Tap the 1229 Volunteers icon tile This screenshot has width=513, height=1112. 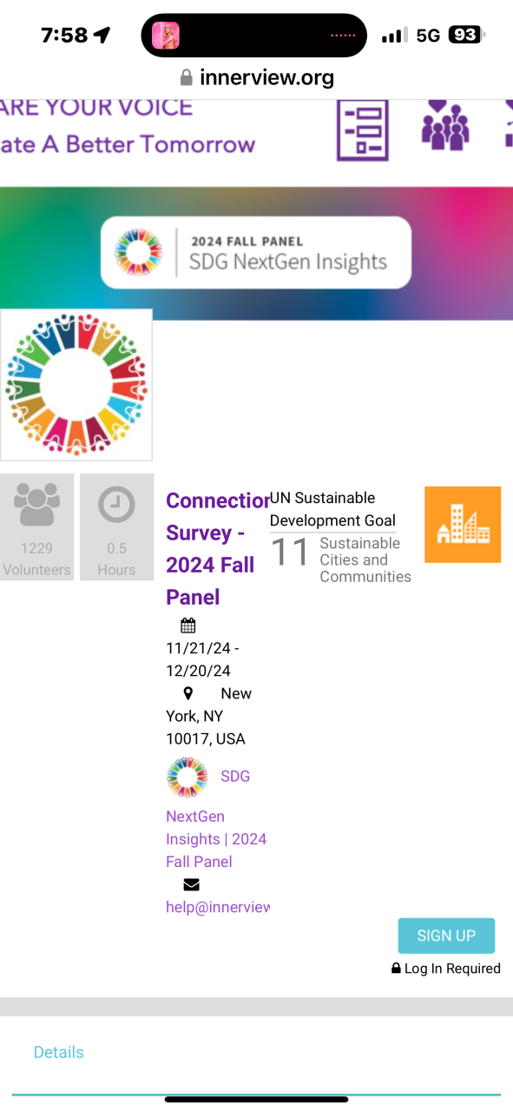click(36, 526)
